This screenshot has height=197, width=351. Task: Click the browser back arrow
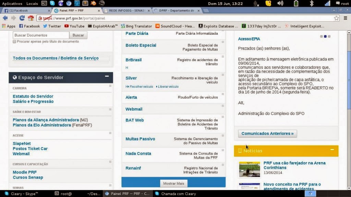pos(5,18)
